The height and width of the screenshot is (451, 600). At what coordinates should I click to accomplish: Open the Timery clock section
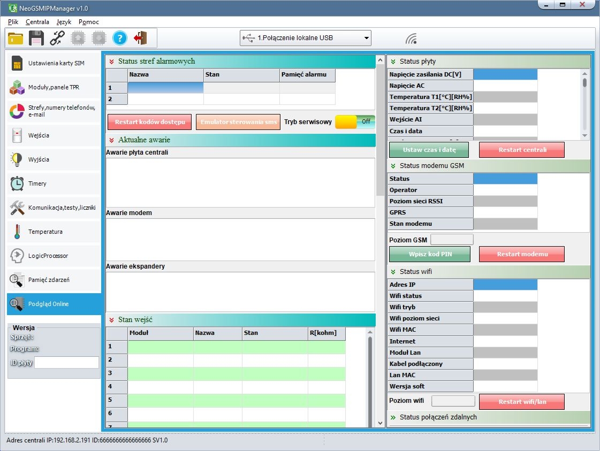point(54,184)
